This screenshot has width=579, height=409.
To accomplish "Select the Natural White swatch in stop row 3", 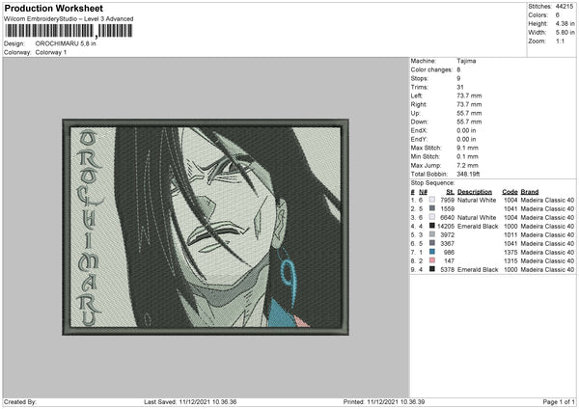I will click(x=431, y=217).
